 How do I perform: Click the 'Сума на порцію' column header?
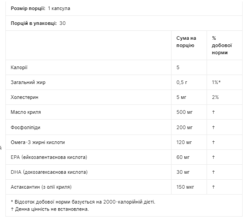[x=186, y=42]
